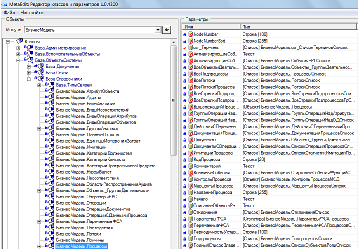The image size is (358, 250).
Task: Click the MetaEdit app icon in title bar
Action: [5, 4]
